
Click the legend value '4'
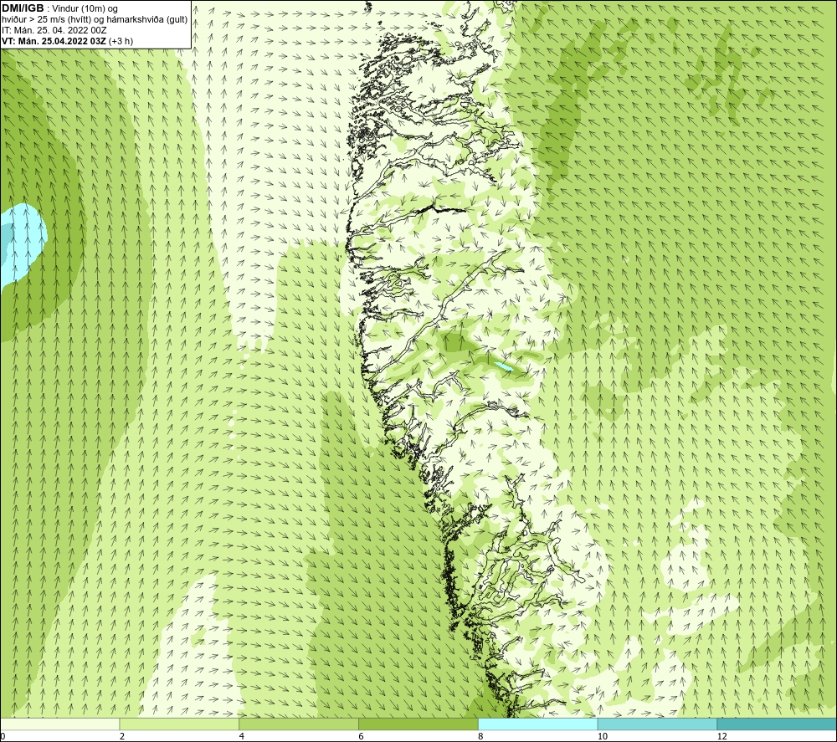[242, 736]
